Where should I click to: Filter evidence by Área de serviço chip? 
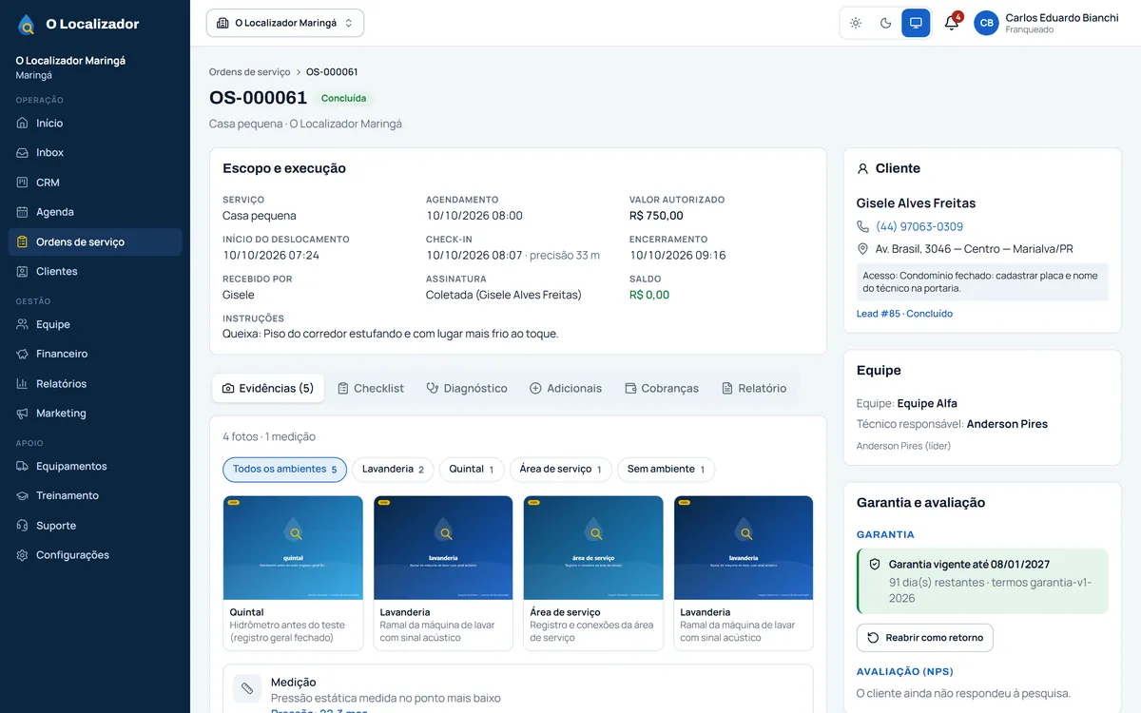pos(561,470)
